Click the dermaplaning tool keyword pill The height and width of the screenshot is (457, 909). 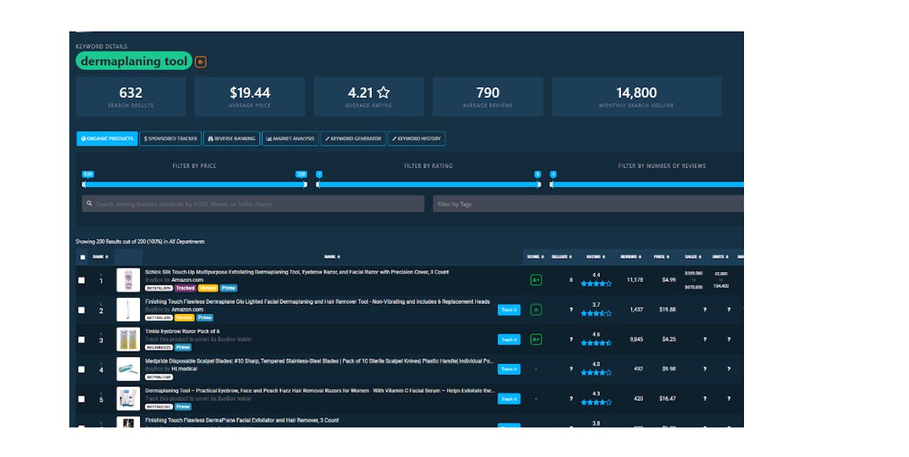click(x=134, y=61)
